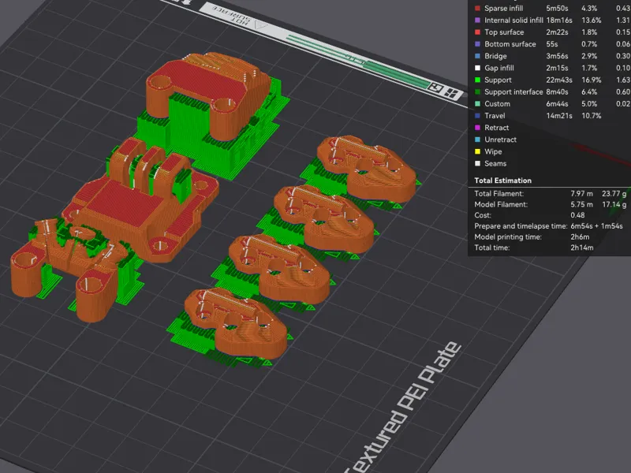The height and width of the screenshot is (473, 631).
Task: Click the cyan Unretract color square
Action: [478, 140]
